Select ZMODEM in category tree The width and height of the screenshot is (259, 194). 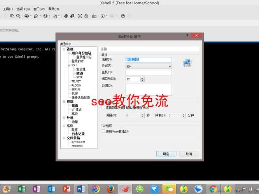pyautogui.click(x=77, y=146)
